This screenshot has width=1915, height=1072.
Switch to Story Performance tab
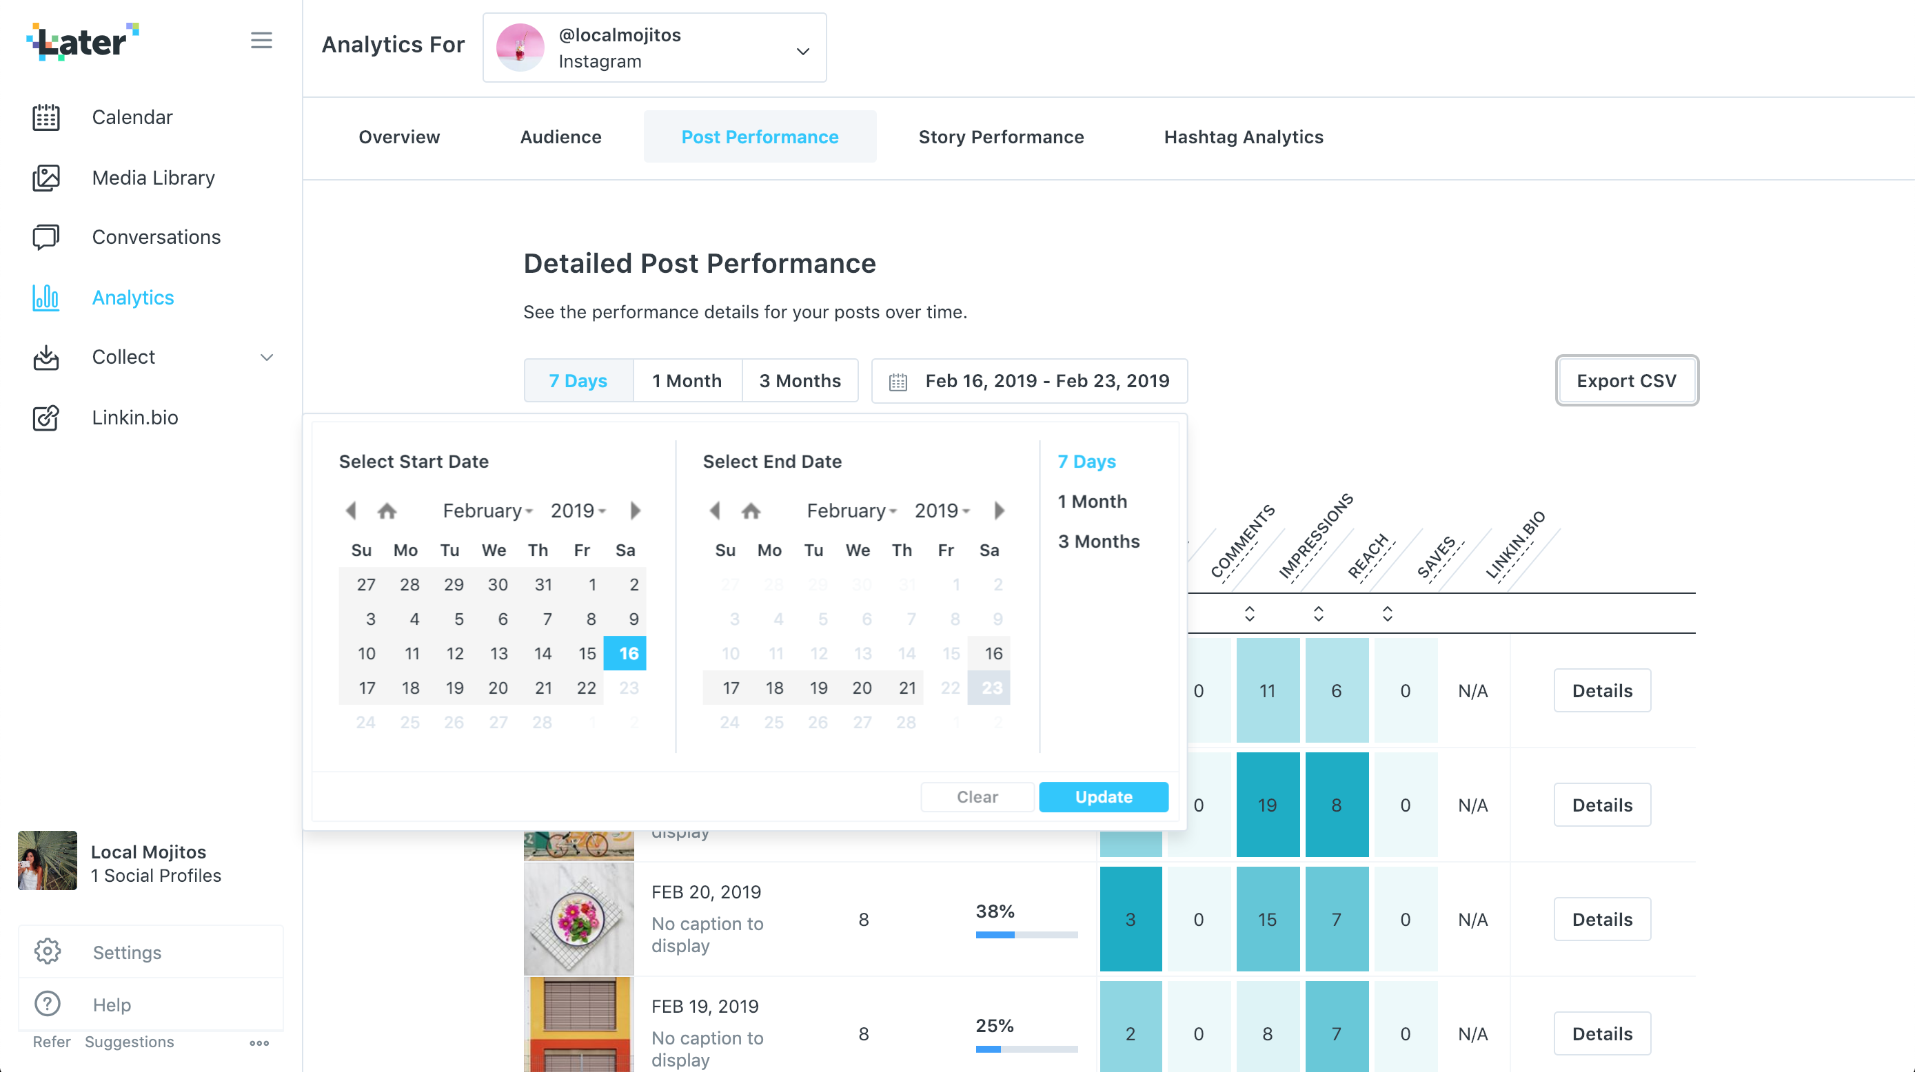pyautogui.click(x=1001, y=136)
